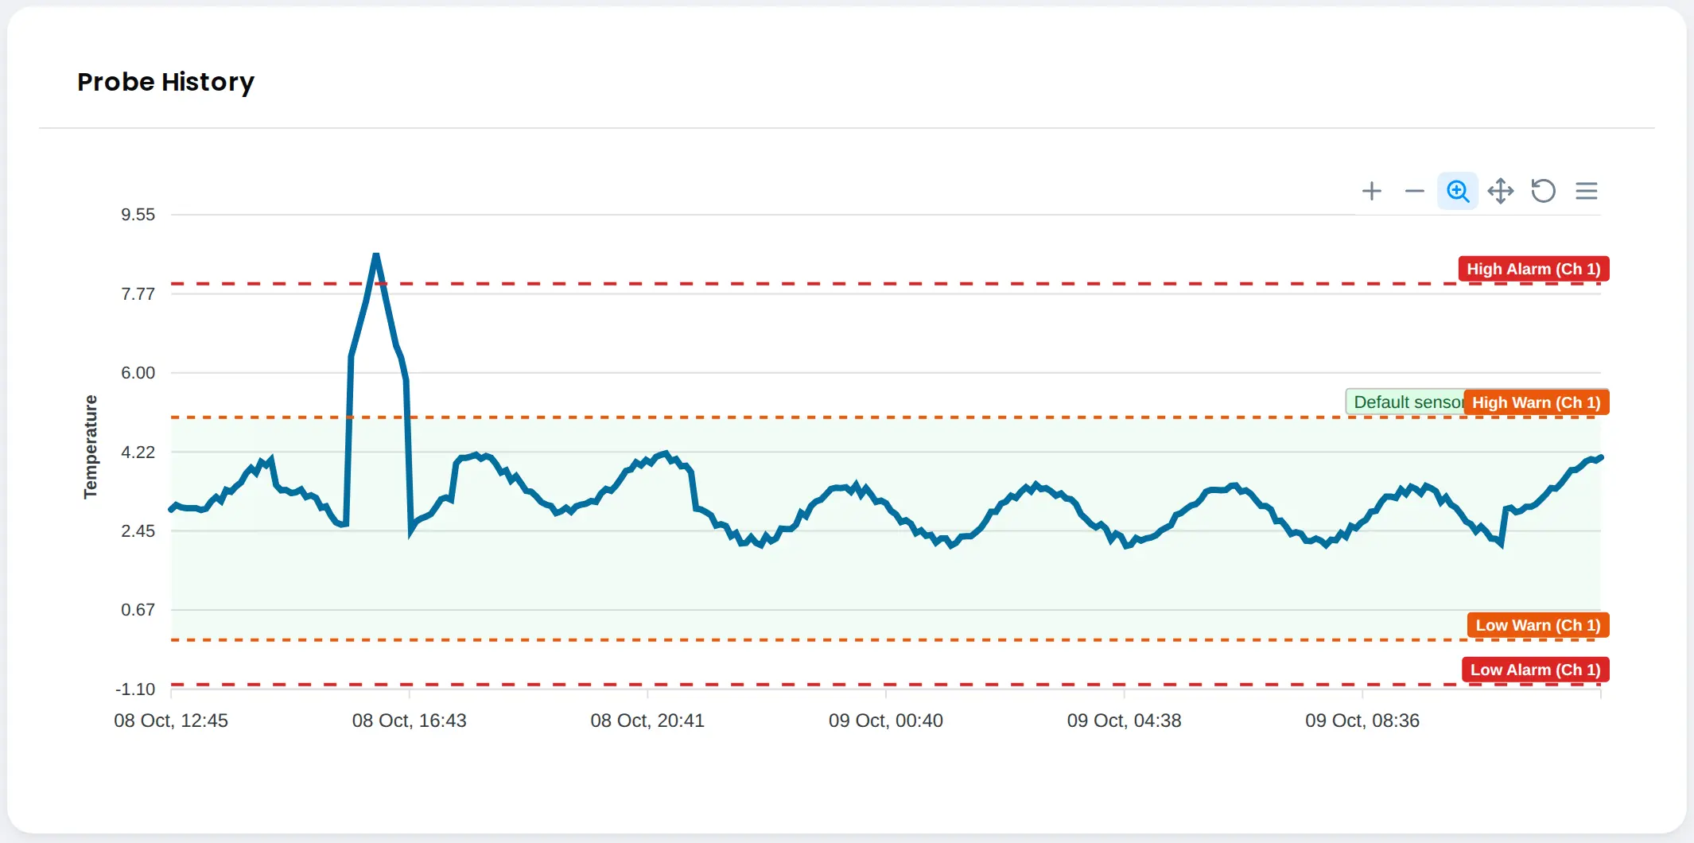Click the 09 Oct, 00:40 axis label
Viewport: 1694px width, 843px height.
click(x=885, y=721)
